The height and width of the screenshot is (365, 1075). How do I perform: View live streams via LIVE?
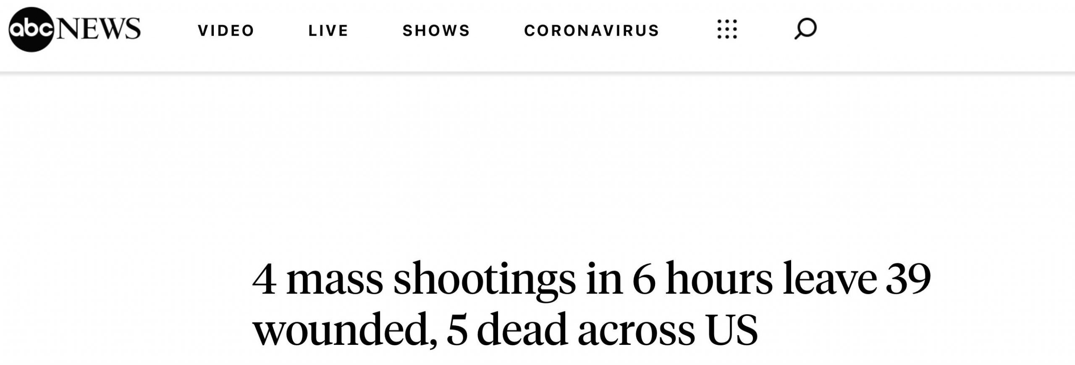[x=328, y=30]
